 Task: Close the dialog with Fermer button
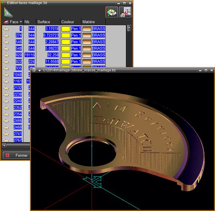[x=17, y=155]
